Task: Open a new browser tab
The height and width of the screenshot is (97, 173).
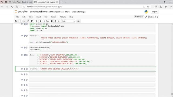Action: click(x=61, y=2)
